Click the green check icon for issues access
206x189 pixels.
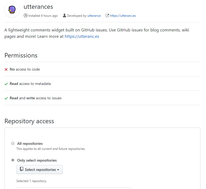tap(6, 98)
